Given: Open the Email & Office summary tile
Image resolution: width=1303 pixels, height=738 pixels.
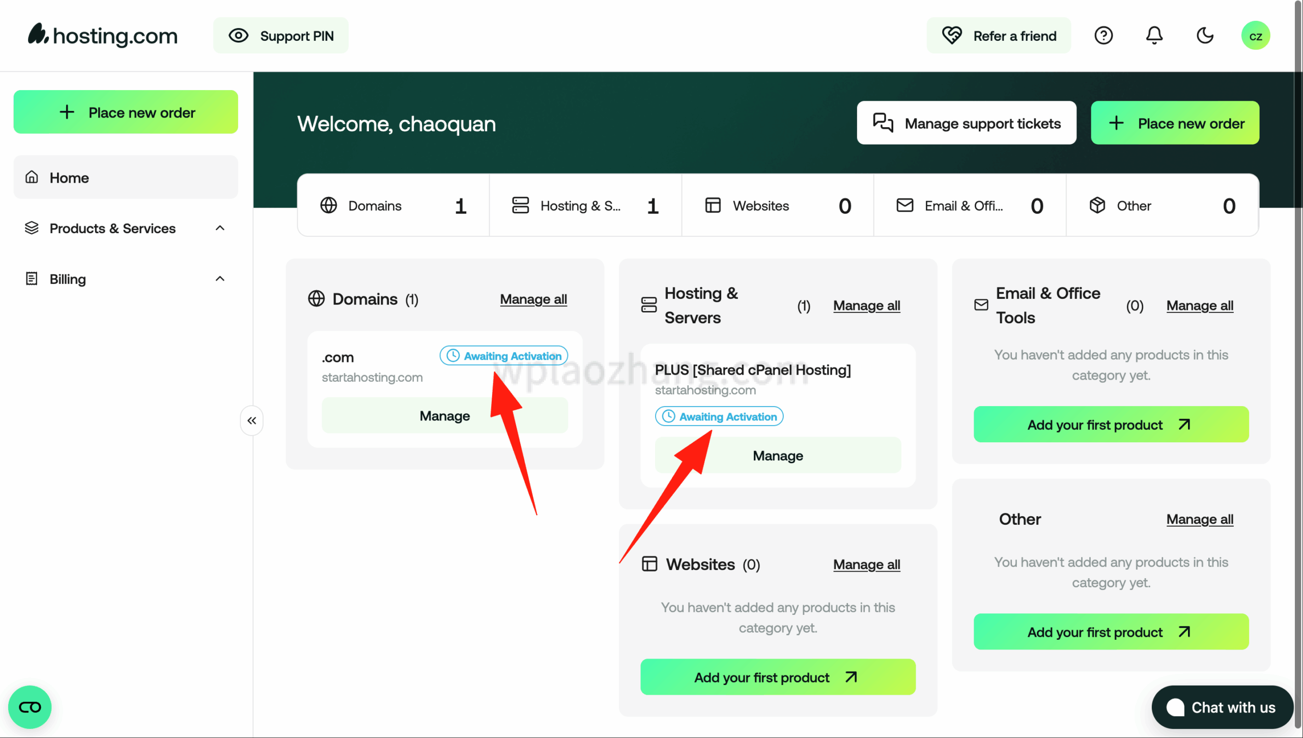Looking at the screenshot, I should 970,206.
